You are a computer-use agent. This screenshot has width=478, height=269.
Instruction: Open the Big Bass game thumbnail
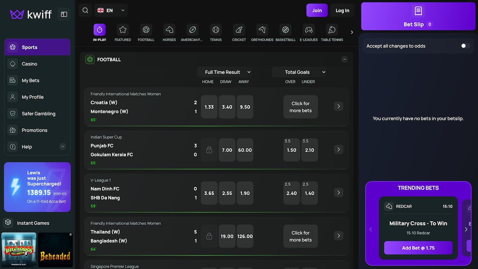click(x=19, y=250)
